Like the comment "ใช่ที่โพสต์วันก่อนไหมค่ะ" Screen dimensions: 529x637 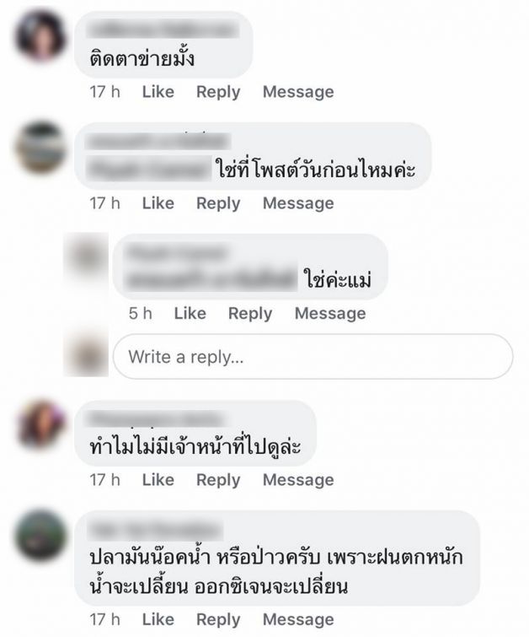158,203
